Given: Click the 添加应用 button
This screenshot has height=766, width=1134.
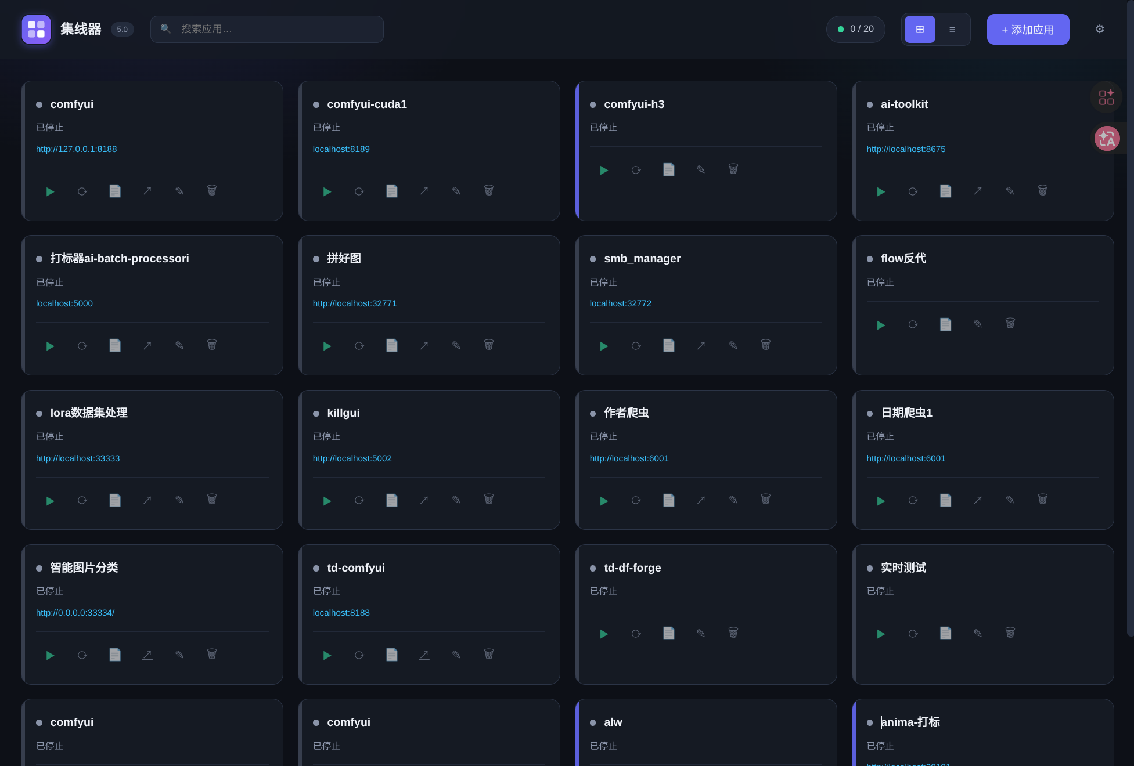Looking at the screenshot, I should (x=1028, y=29).
